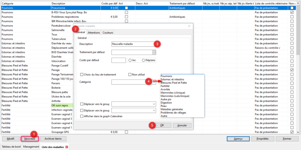Close the Liste des maladies tab

(x=67, y=147)
